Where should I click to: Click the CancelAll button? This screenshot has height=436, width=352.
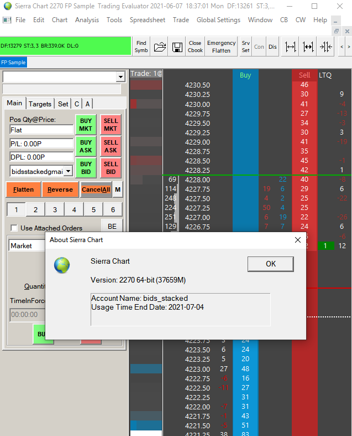click(x=96, y=189)
